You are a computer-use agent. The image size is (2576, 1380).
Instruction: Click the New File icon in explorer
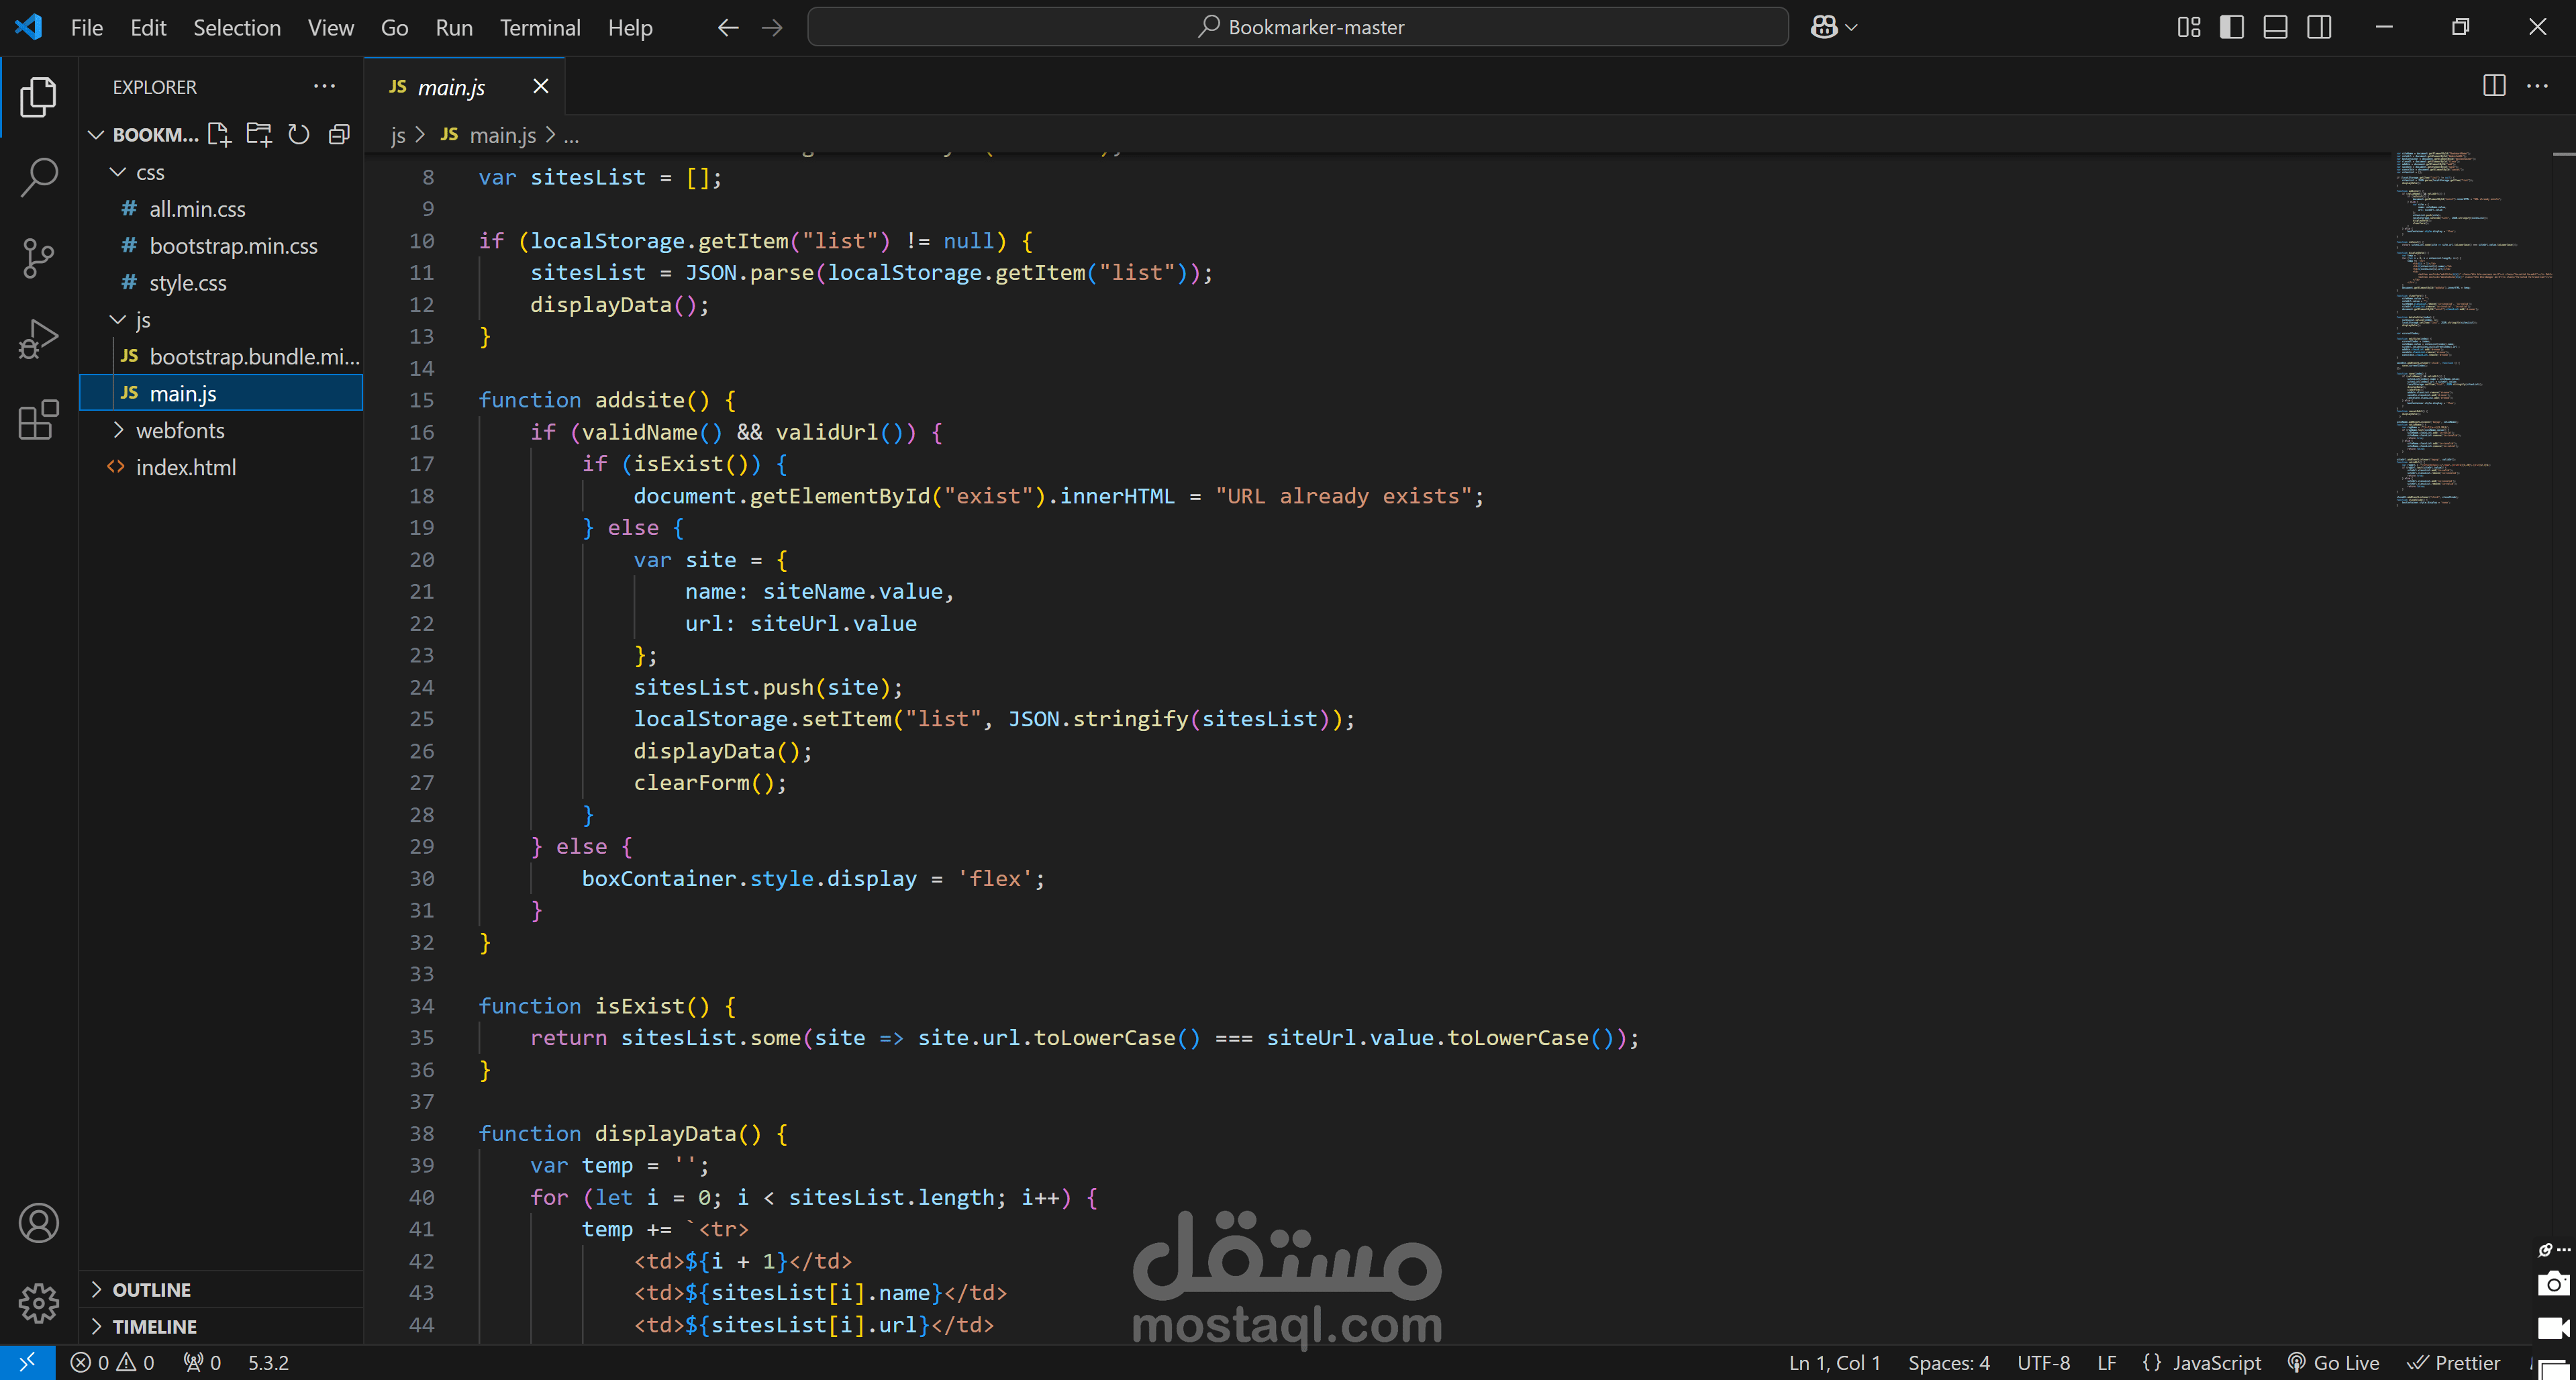219,134
